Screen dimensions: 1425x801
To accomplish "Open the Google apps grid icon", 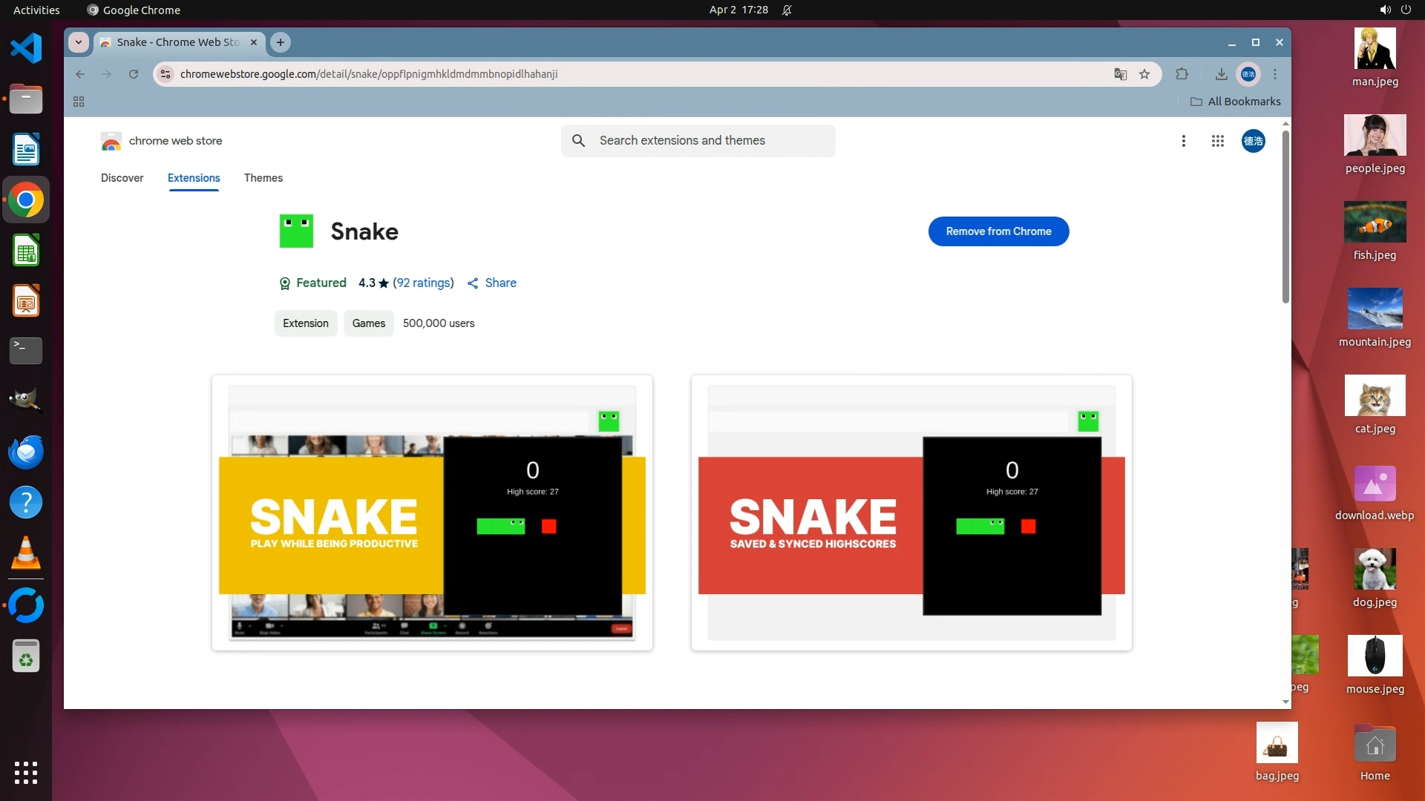I will click(1218, 141).
